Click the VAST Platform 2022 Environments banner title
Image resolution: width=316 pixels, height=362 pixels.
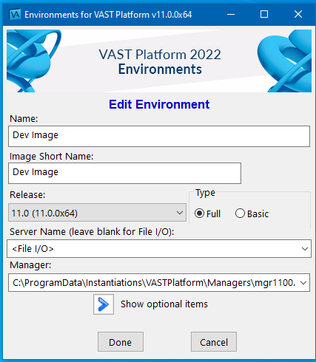160,61
